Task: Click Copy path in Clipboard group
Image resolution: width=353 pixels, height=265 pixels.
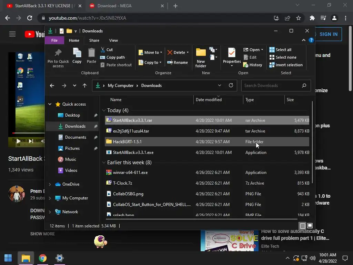Action: coord(113,57)
